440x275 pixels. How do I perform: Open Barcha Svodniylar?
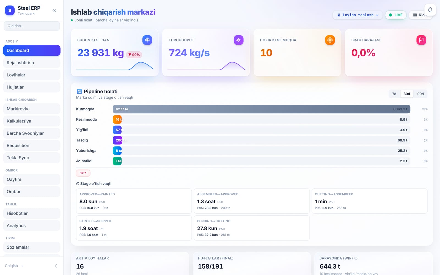coord(32,133)
